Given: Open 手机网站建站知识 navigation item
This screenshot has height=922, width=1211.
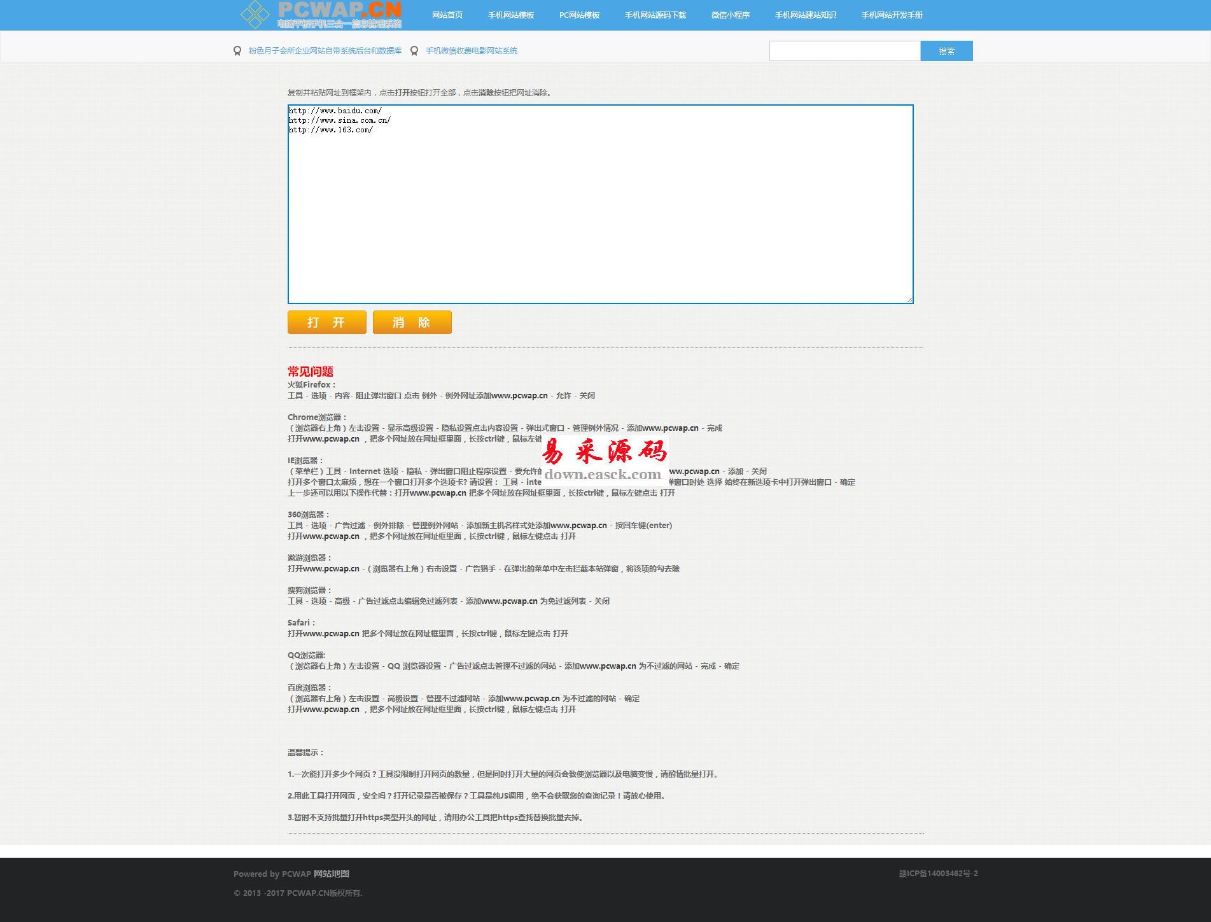Looking at the screenshot, I should point(806,15).
